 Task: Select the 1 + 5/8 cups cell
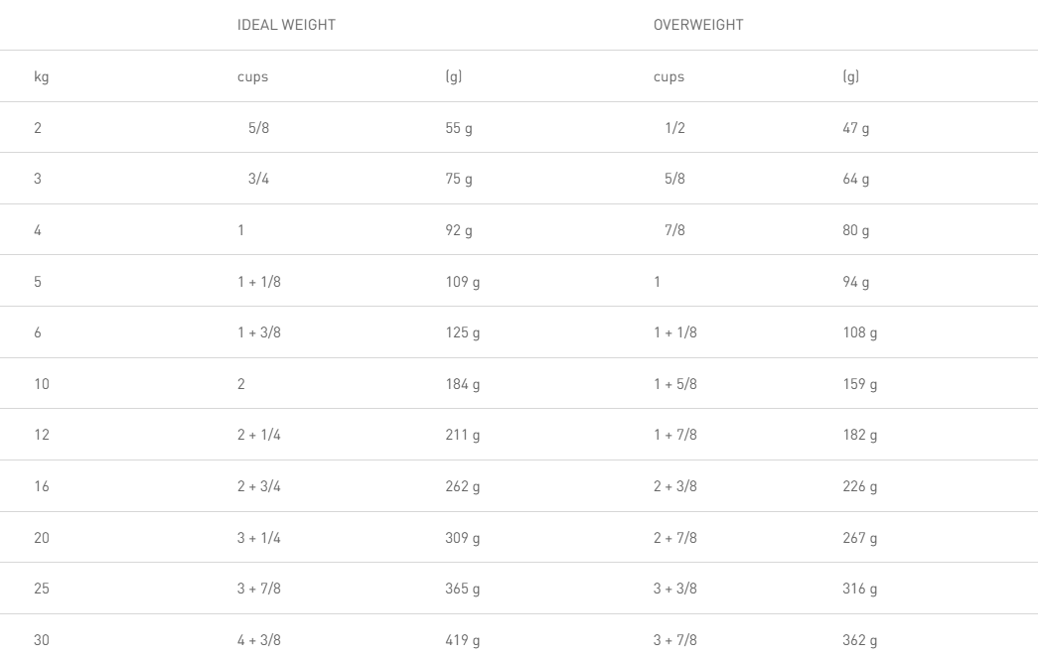675,385
